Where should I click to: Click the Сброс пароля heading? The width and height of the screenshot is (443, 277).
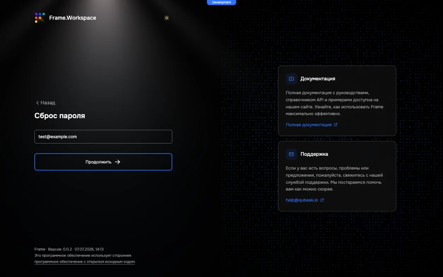click(x=60, y=116)
